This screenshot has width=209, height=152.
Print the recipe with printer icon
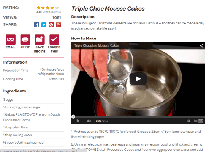click(x=25, y=39)
